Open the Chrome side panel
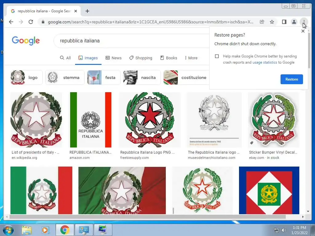This screenshot has height=236, width=315. (284, 22)
